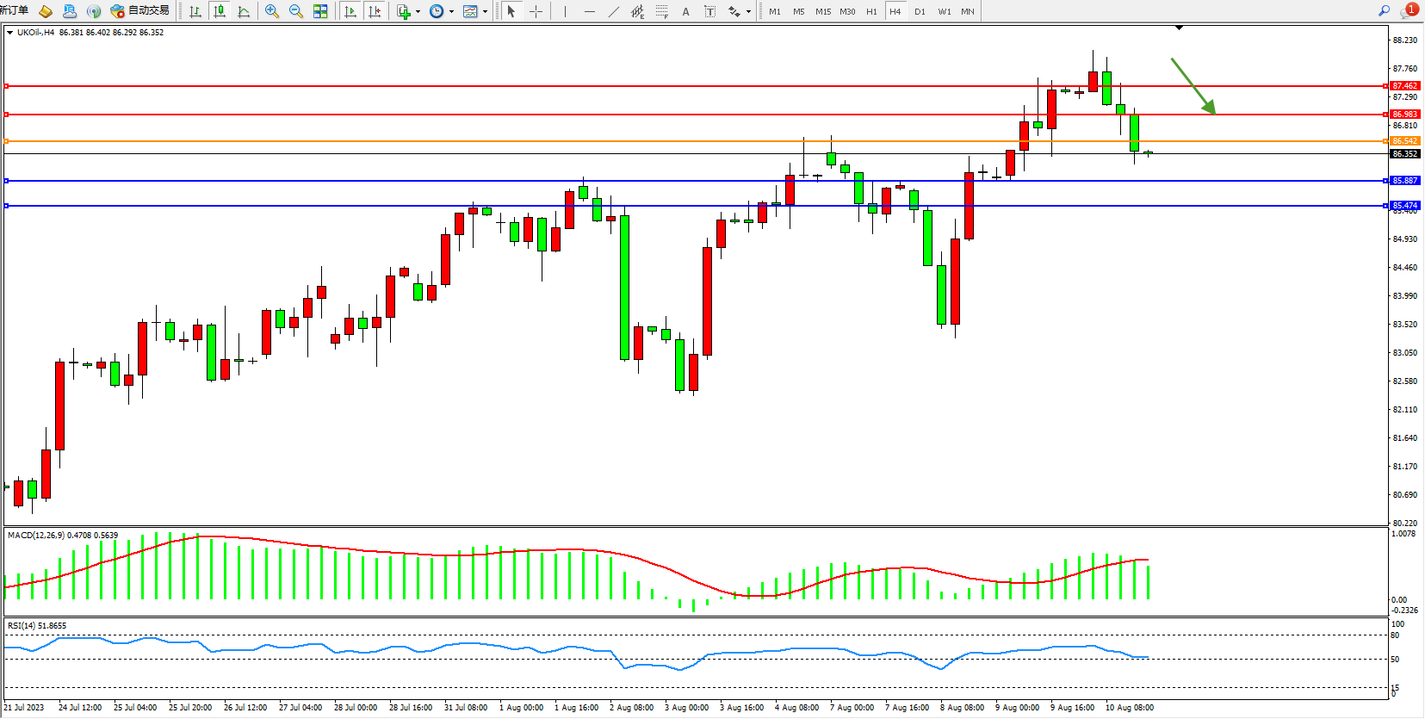
Task: Select the draw horizontal line tool
Action: pyautogui.click(x=589, y=11)
